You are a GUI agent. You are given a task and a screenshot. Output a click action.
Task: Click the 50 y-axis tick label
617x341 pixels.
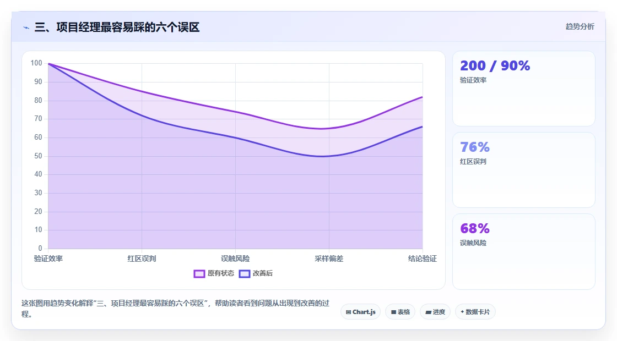click(38, 156)
